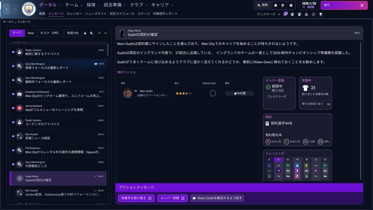Expand the チーム menu dropdown

tap(74, 5)
